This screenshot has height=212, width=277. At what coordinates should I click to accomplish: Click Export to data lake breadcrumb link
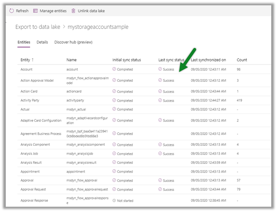point(38,27)
